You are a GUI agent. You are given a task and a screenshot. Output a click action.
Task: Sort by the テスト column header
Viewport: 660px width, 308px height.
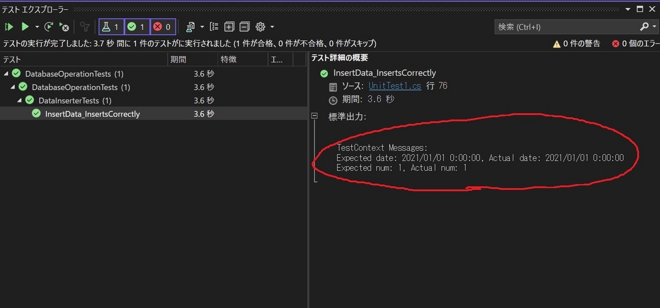point(84,59)
